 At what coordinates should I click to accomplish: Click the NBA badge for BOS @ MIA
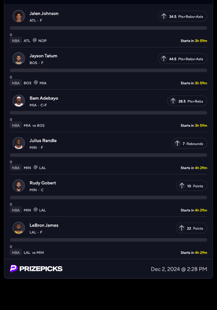(16, 83)
